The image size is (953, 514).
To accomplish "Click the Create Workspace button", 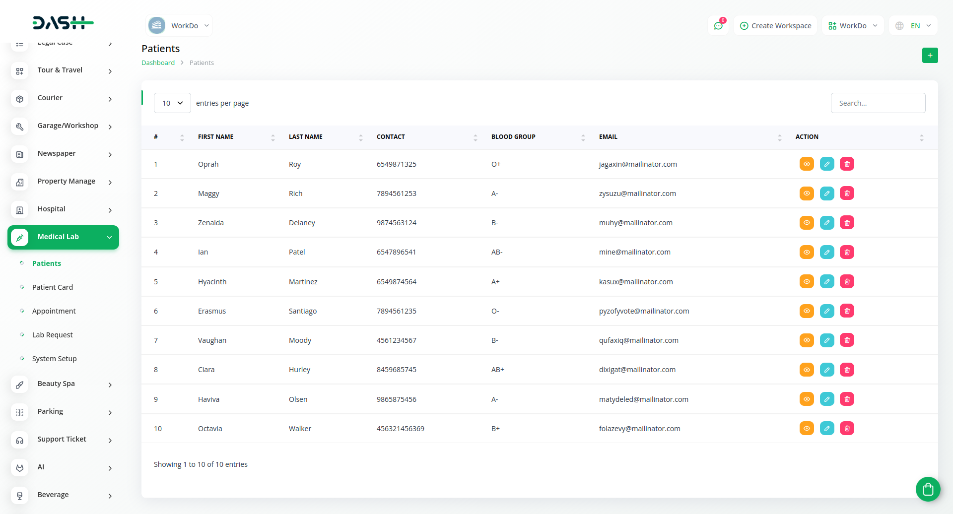I will (x=775, y=26).
